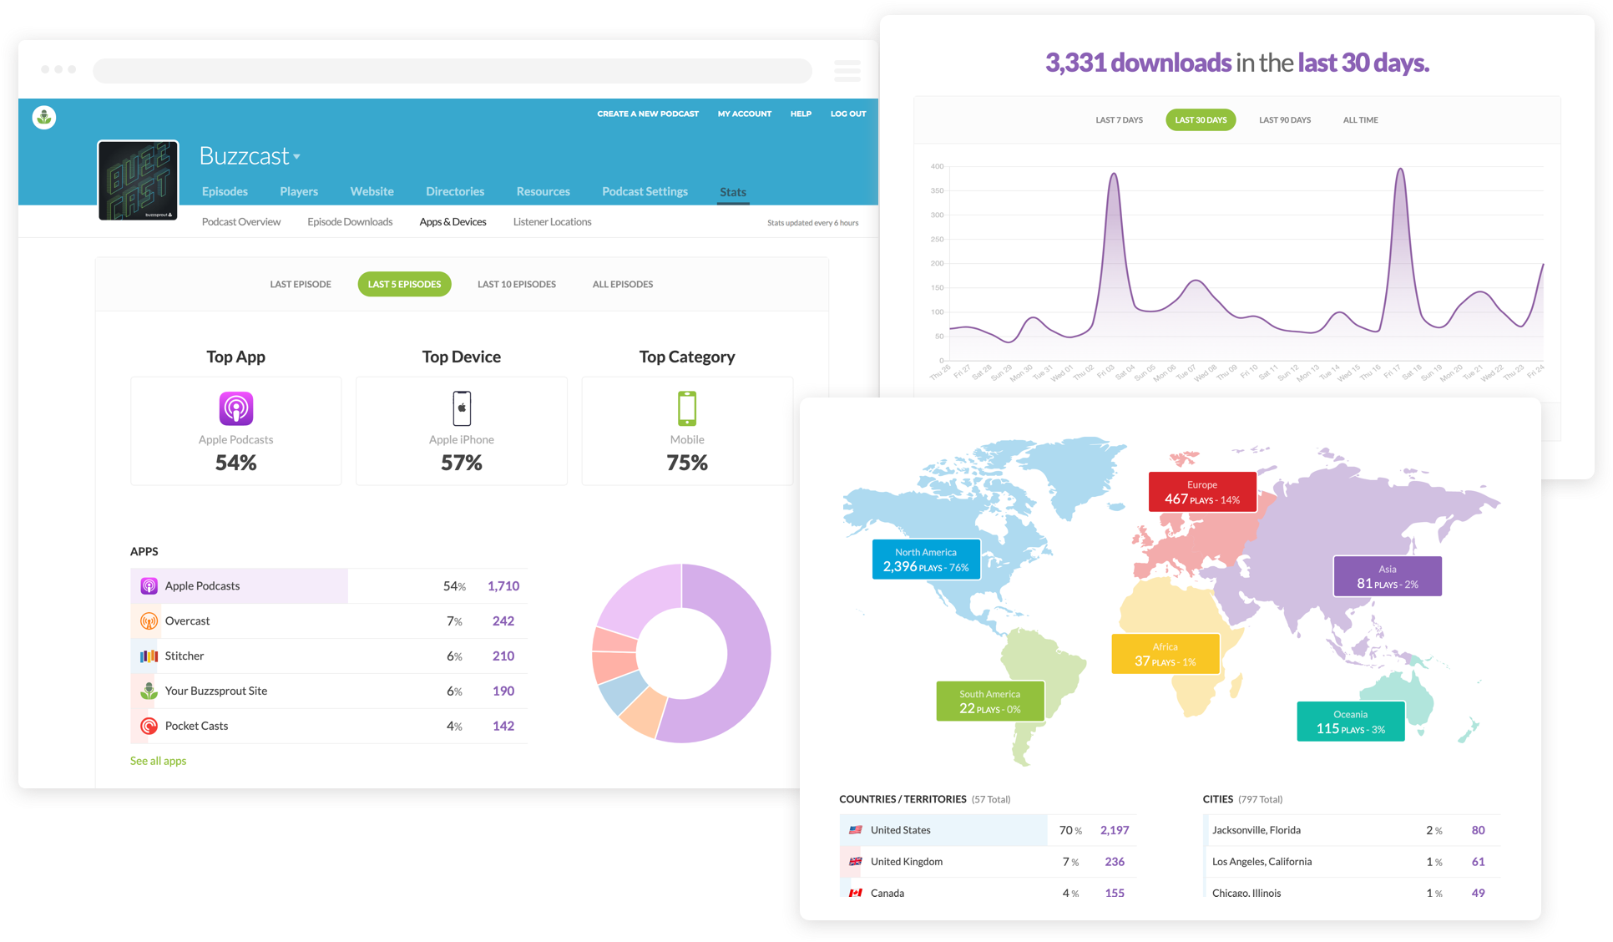Click the Log Out link
1613x942 pixels.
coord(848,114)
